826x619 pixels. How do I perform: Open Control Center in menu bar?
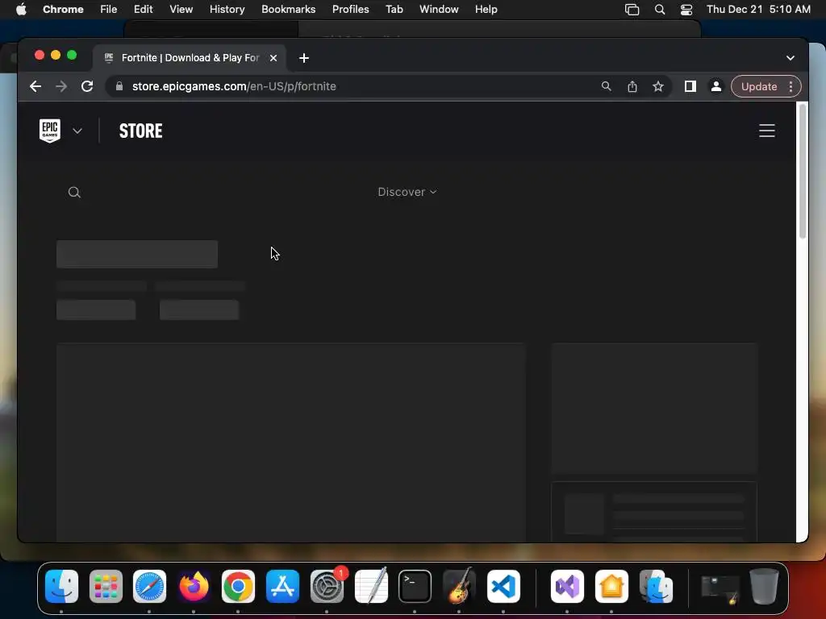click(686, 9)
